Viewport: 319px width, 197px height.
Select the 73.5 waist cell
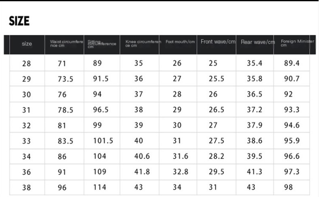65,79
